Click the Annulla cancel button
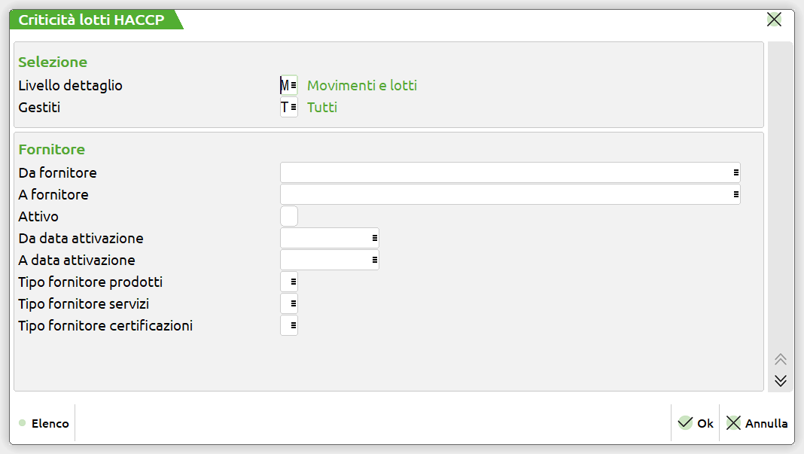The width and height of the screenshot is (804, 454). pyautogui.click(x=757, y=423)
